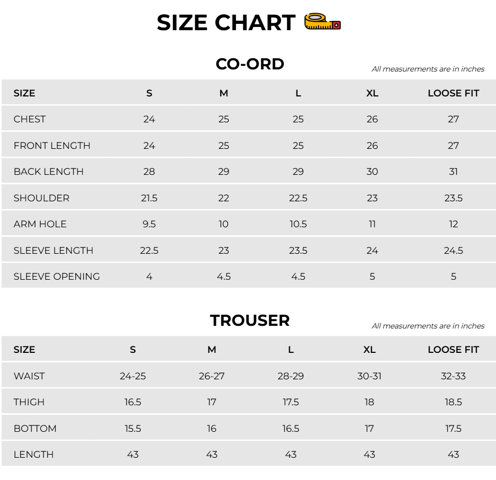Click the SLEEVE OPENING row label

point(57,277)
